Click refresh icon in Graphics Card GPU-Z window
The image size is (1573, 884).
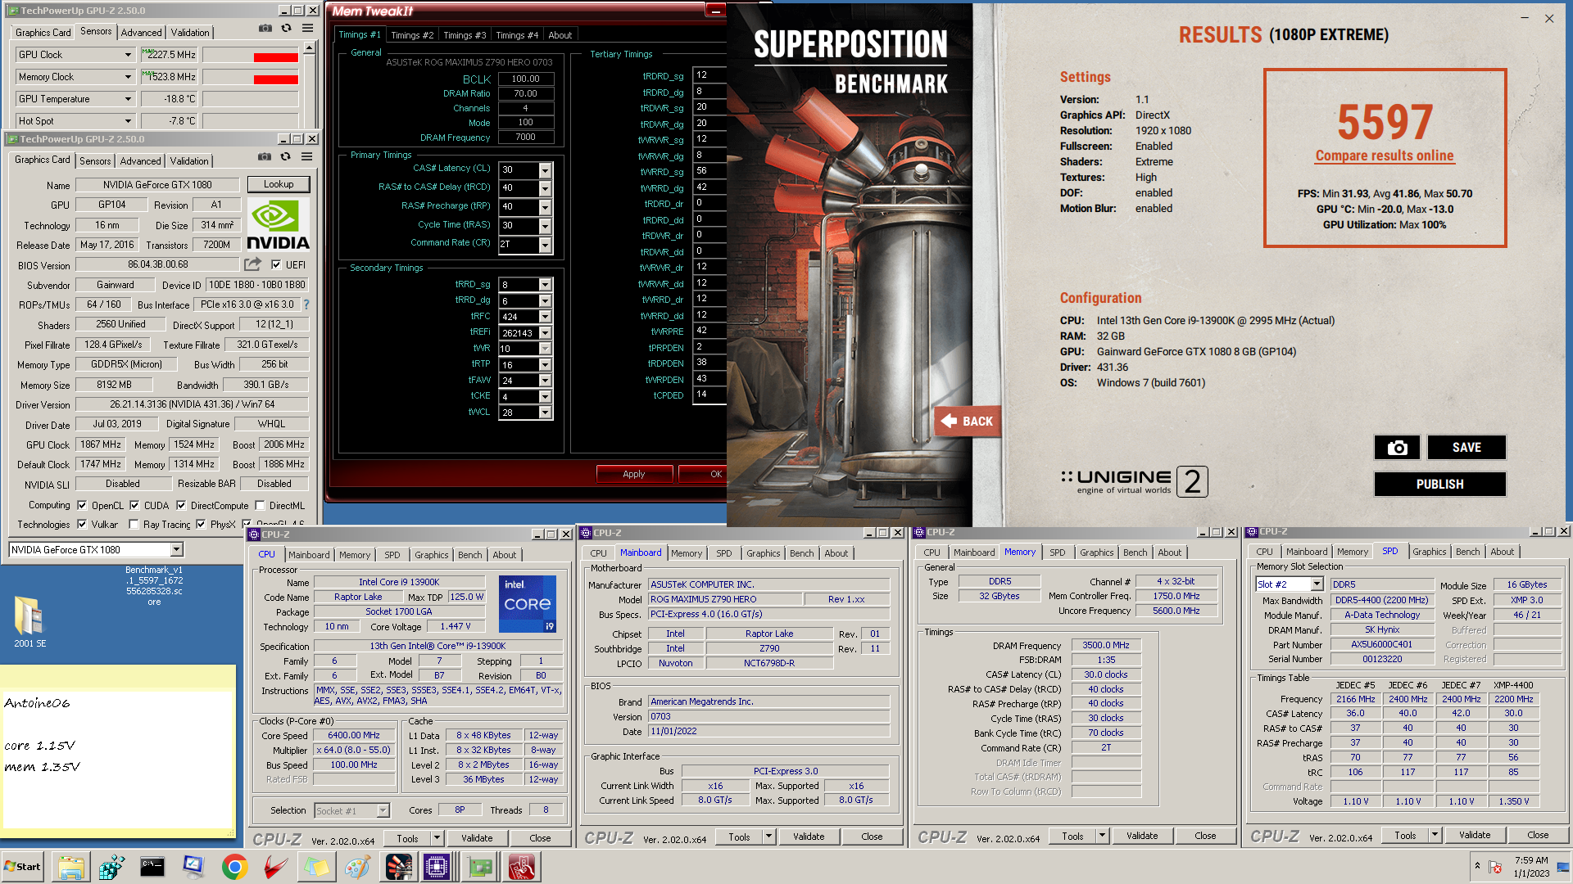click(x=285, y=157)
